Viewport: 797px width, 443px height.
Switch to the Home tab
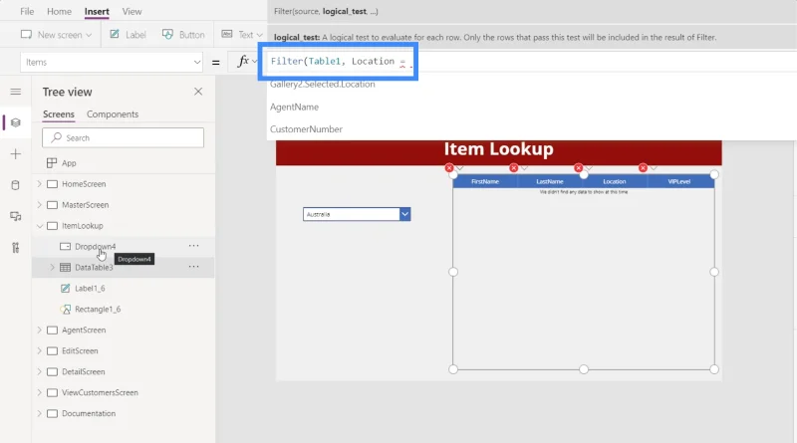coord(59,11)
